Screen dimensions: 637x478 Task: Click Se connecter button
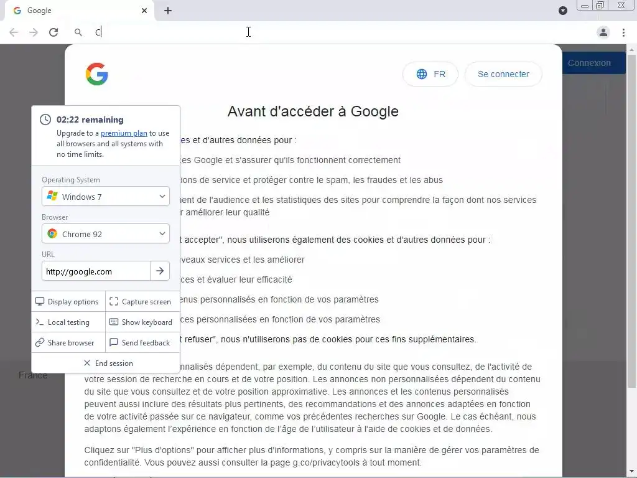tap(503, 74)
